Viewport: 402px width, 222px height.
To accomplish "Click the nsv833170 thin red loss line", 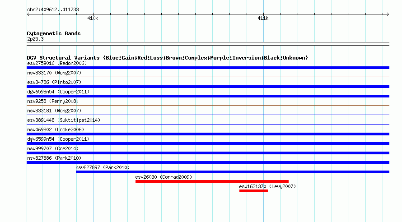I will pyautogui.click(x=208, y=77).
